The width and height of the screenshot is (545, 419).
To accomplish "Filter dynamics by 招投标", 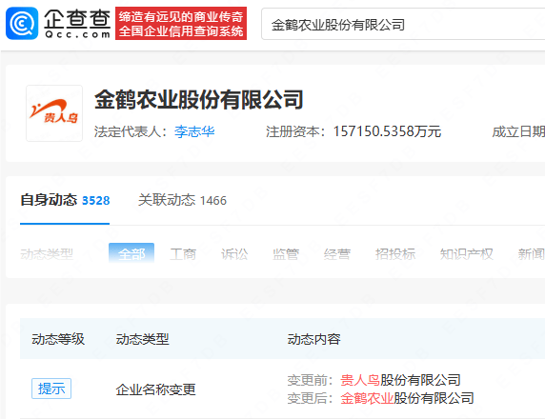I will tap(395, 254).
